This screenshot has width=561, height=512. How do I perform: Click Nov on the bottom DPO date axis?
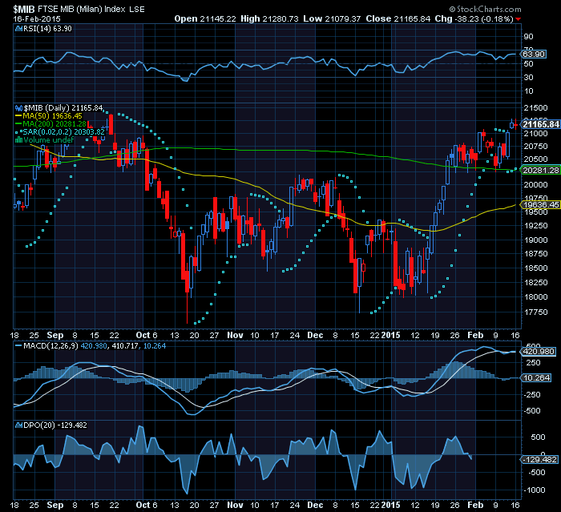point(235,505)
